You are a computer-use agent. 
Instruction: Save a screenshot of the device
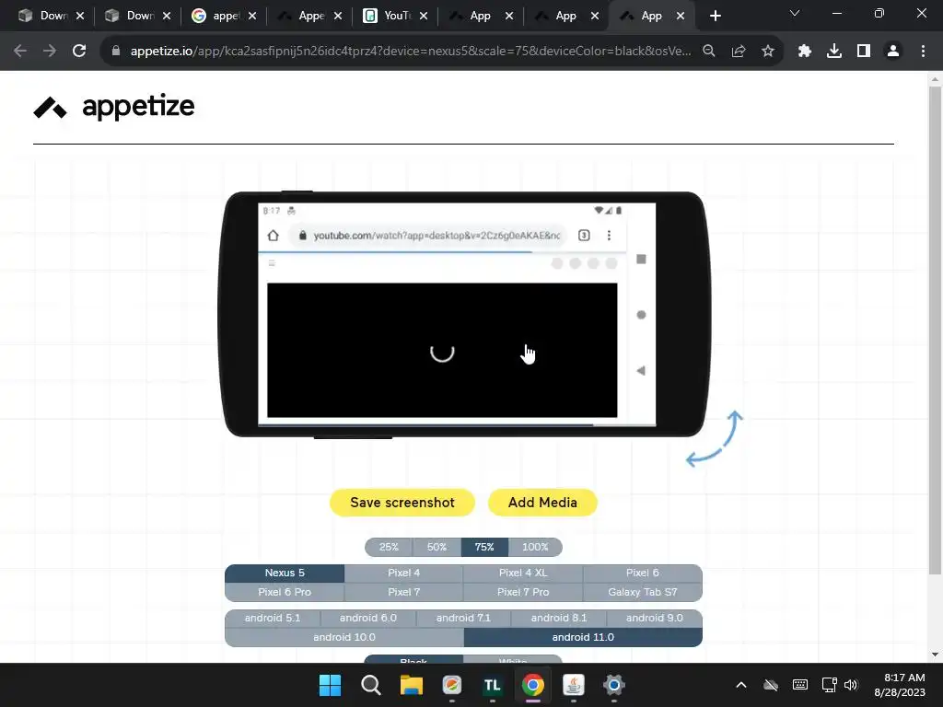tap(402, 503)
